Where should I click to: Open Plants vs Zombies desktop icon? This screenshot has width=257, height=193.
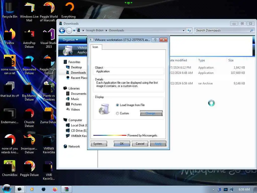pyautogui.click(x=49, y=91)
